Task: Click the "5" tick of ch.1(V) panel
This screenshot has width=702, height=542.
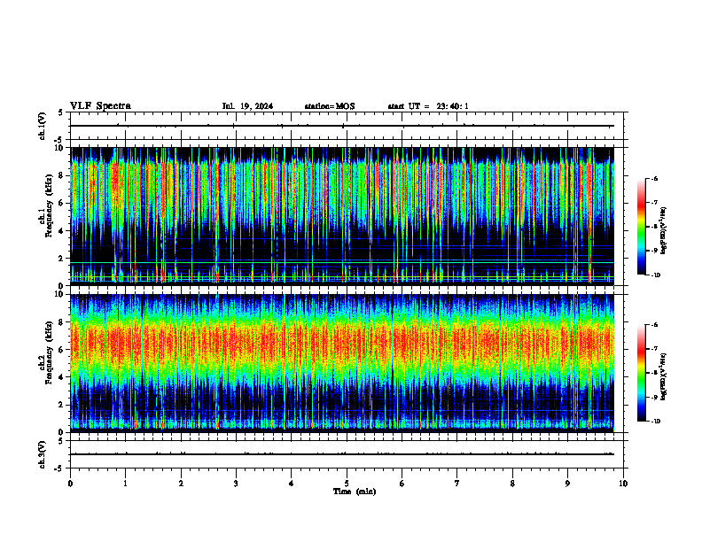Action: tap(61, 112)
